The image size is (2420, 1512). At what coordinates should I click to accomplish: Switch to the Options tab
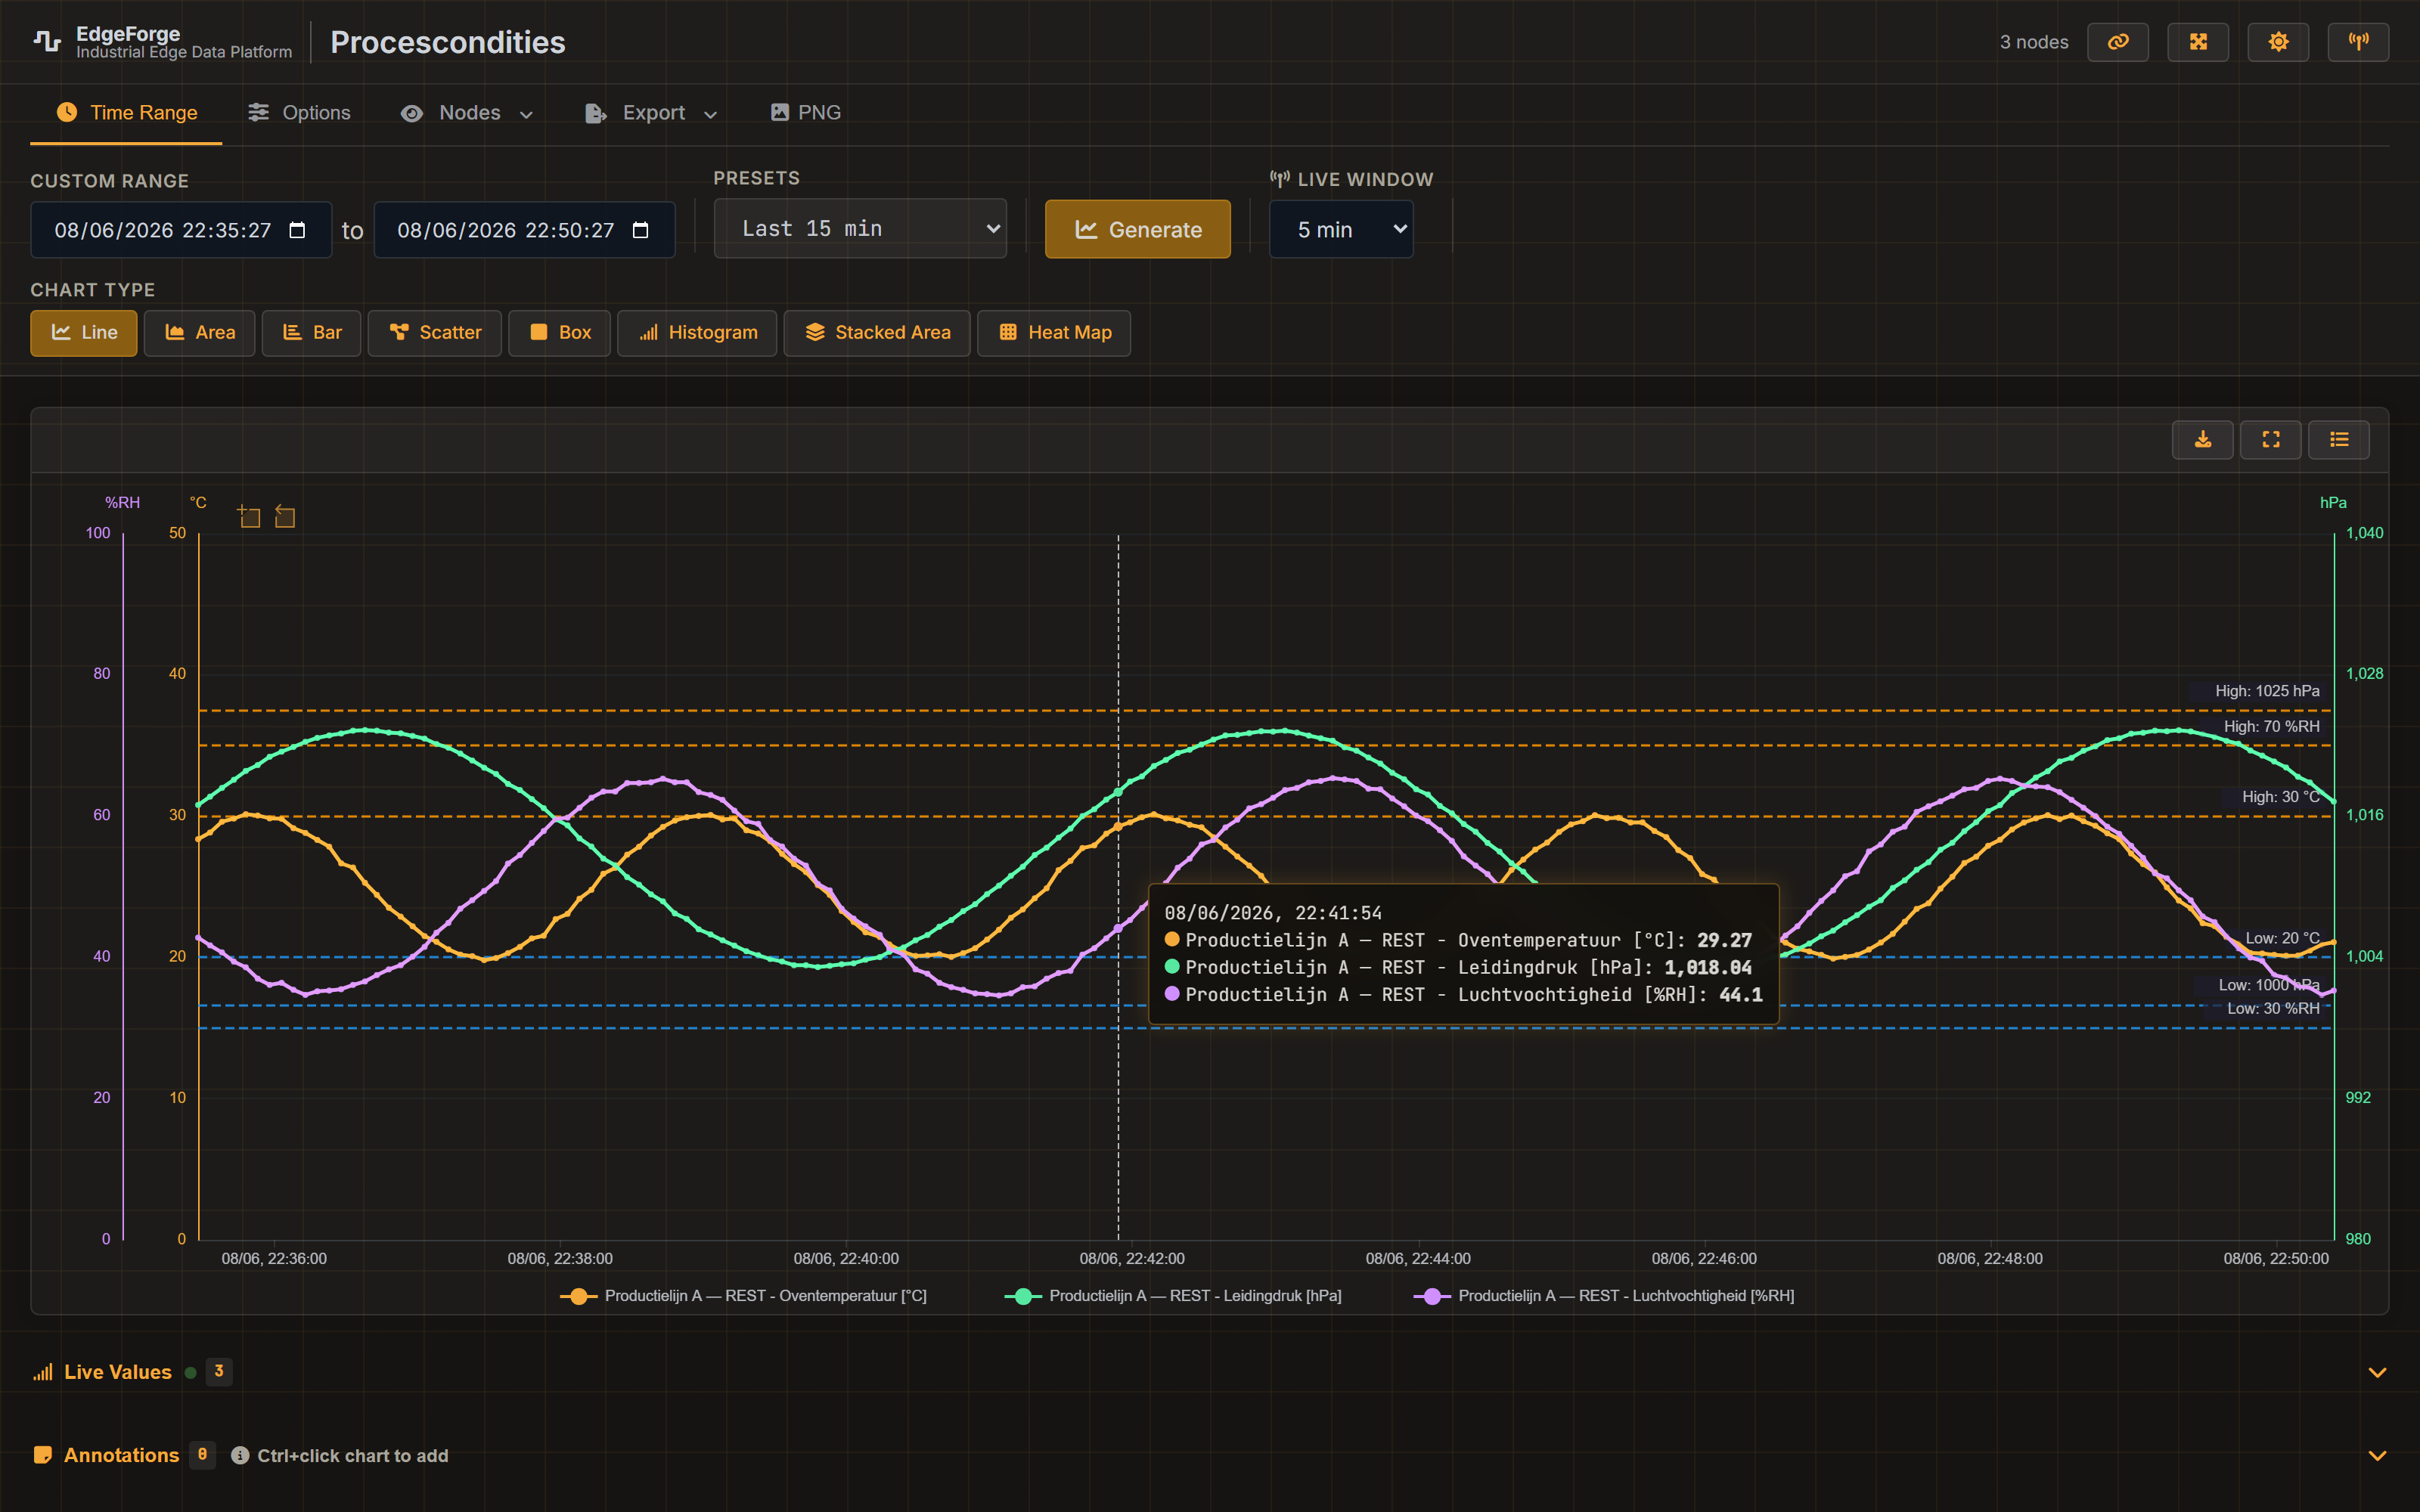[299, 113]
